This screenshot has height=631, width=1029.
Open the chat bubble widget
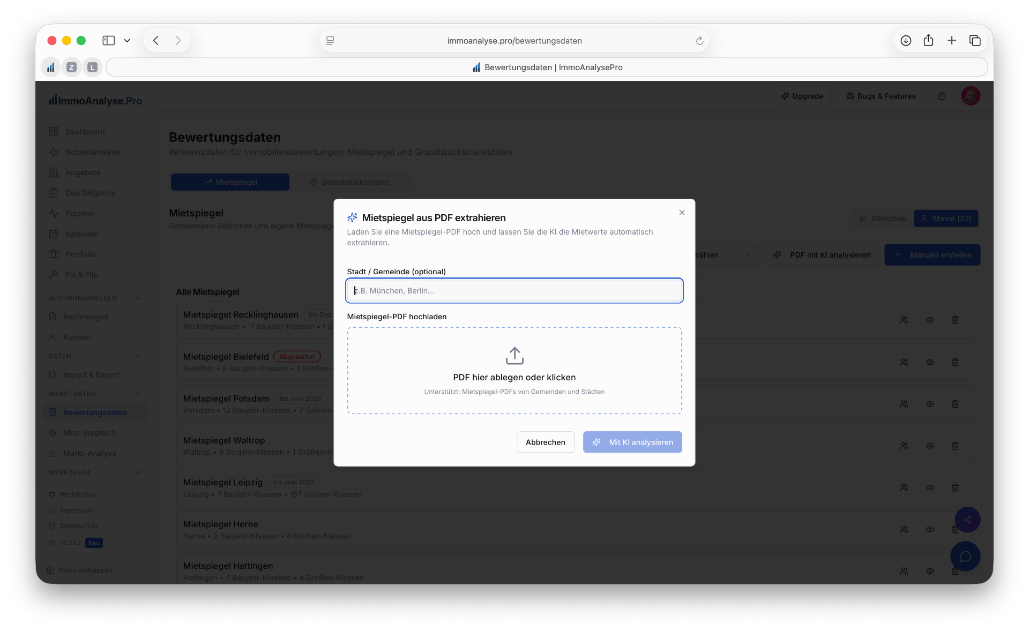[x=965, y=557]
